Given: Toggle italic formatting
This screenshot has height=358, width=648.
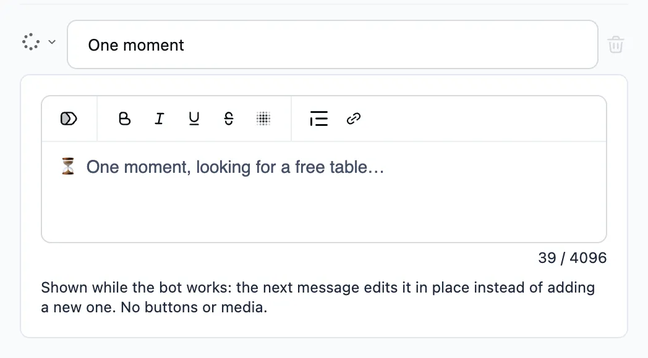Looking at the screenshot, I should click(x=159, y=119).
